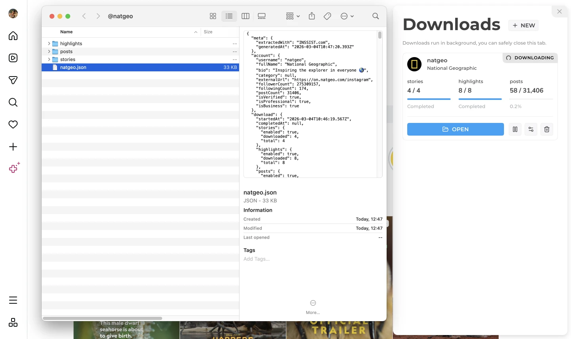Open the Home feed icon
The image size is (571, 339).
[13, 36]
